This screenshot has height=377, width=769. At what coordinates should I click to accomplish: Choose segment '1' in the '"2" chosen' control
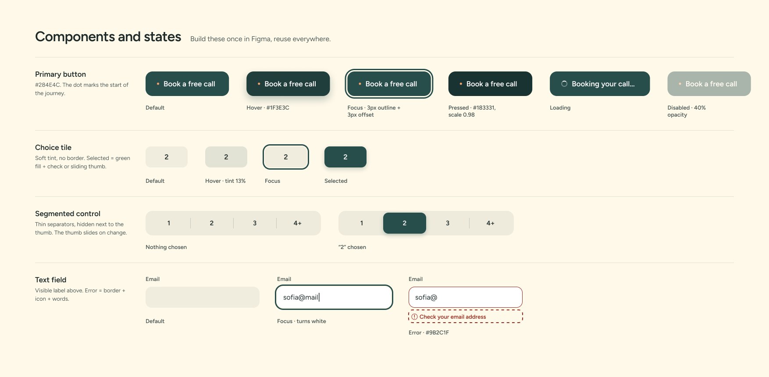(x=362, y=223)
